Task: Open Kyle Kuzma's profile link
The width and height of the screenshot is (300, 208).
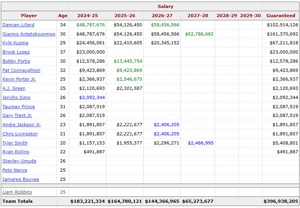Action: click(x=15, y=43)
